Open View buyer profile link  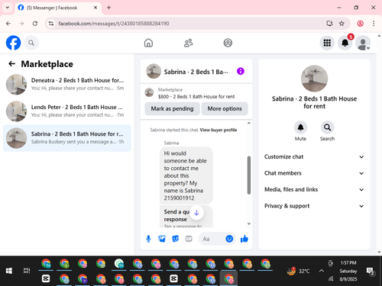point(219,130)
